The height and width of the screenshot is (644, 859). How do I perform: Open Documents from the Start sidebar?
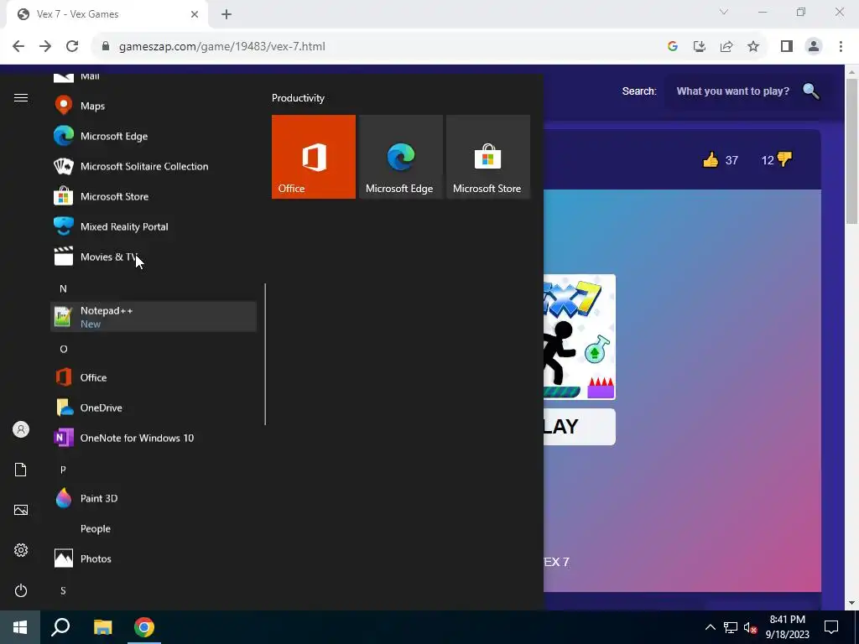click(x=21, y=470)
